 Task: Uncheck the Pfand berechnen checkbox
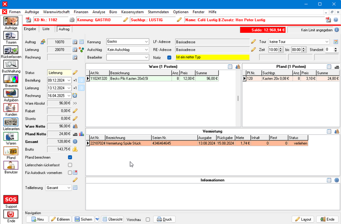pos(70,157)
